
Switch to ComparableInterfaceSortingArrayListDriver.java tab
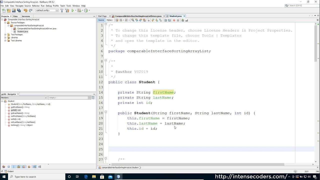click(138, 16)
